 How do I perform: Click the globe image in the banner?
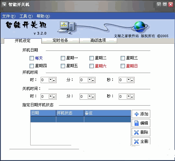point(140,27)
